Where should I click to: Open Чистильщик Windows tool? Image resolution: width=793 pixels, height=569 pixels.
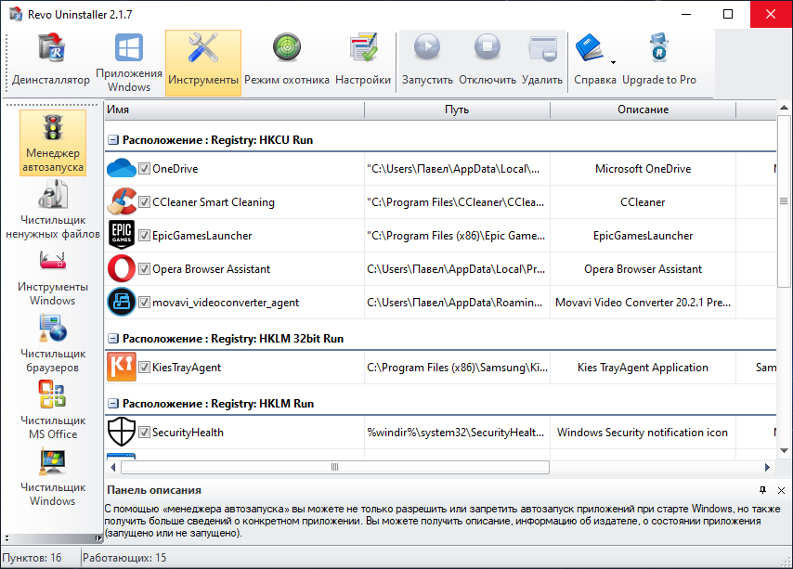53,477
